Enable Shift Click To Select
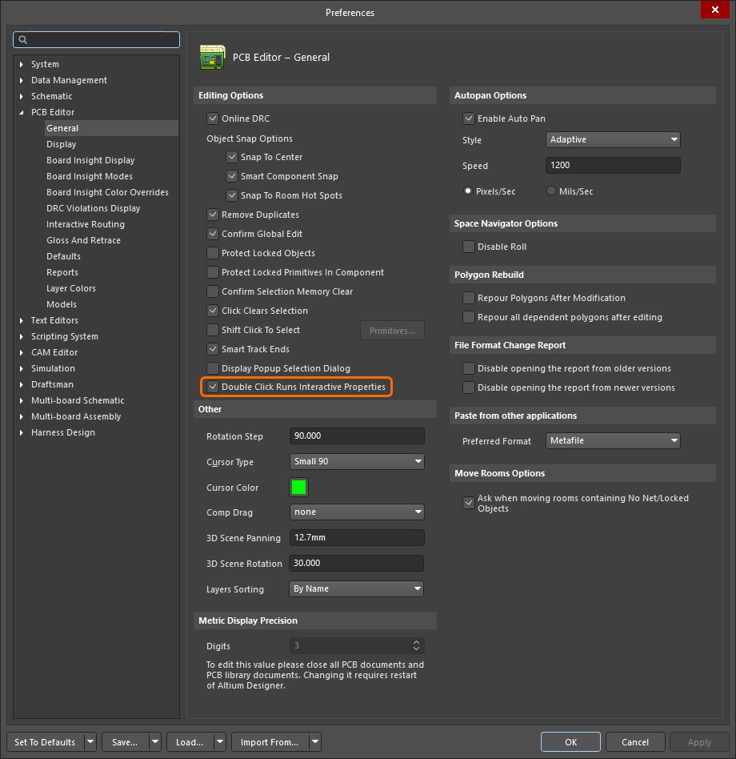Image resolution: width=736 pixels, height=759 pixels. 213,330
